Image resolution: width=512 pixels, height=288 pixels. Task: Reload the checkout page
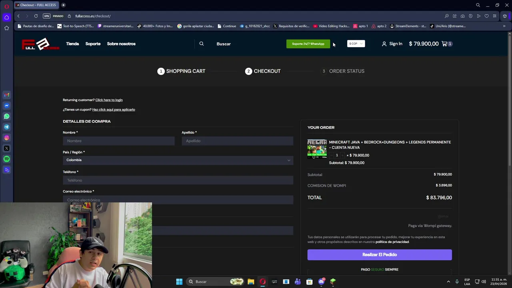[36, 16]
